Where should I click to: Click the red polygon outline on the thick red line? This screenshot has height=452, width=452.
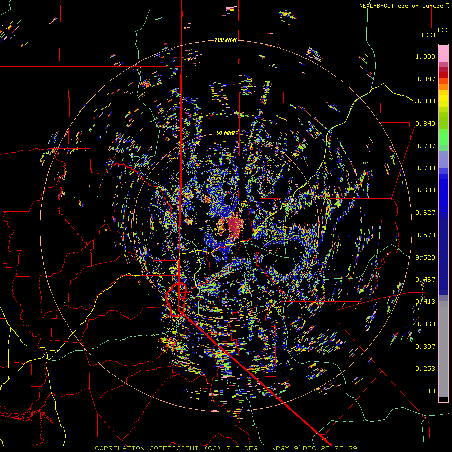(x=176, y=300)
